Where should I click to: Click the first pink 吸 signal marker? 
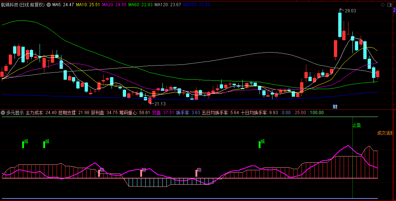pos(101,172)
